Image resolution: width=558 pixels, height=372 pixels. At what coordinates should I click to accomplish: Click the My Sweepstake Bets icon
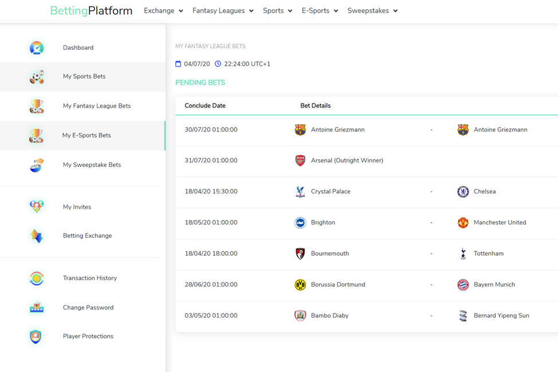tap(36, 165)
